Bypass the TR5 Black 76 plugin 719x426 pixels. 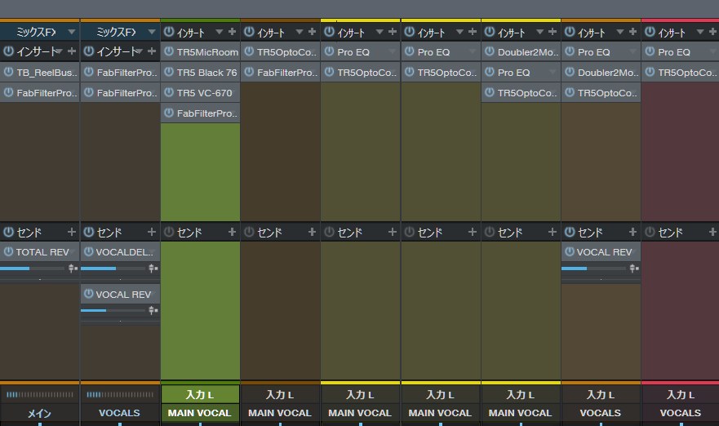(169, 72)
